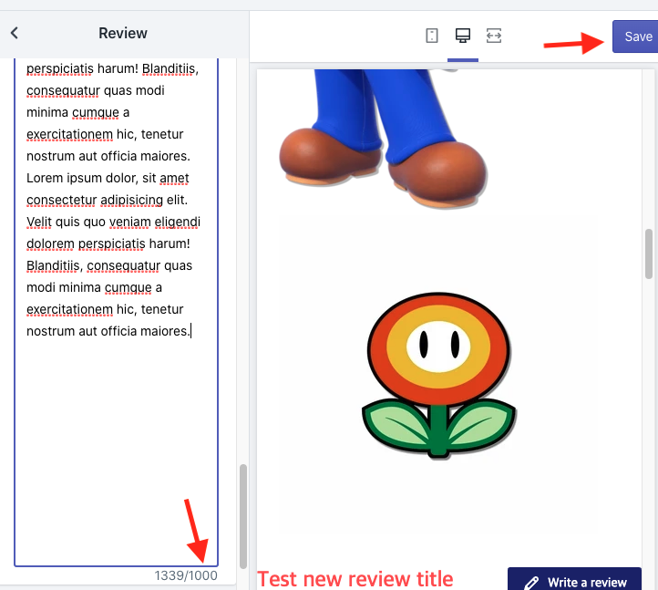Click the left panel scrollbar
658x590 pixels.
pyautogui.click(x=242, y=515)
